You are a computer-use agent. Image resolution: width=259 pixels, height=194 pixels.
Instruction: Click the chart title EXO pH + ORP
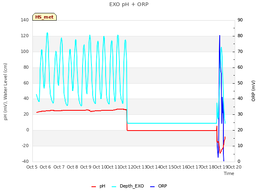coord(129,4)
